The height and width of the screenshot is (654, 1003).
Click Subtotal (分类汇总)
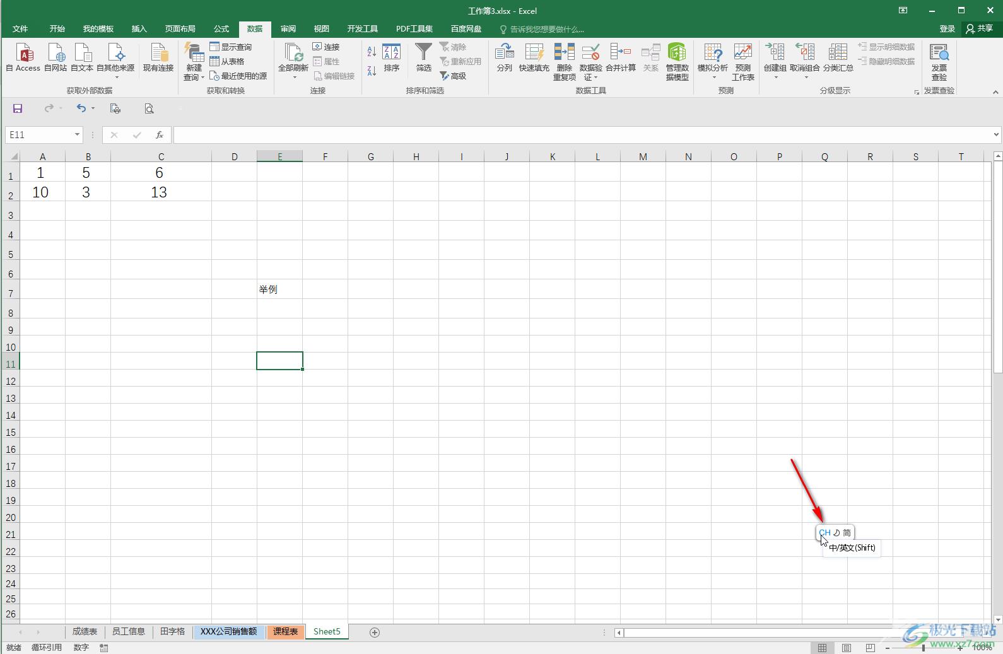pos(838,57)
